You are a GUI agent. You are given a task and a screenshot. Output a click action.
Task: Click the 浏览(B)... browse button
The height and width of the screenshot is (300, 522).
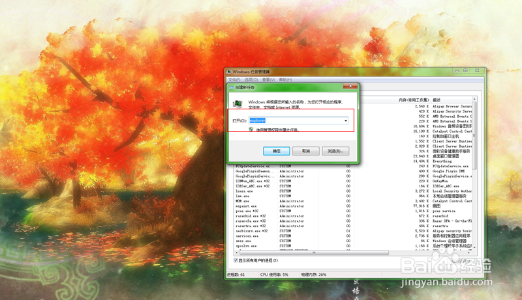[x=335, y=151]
